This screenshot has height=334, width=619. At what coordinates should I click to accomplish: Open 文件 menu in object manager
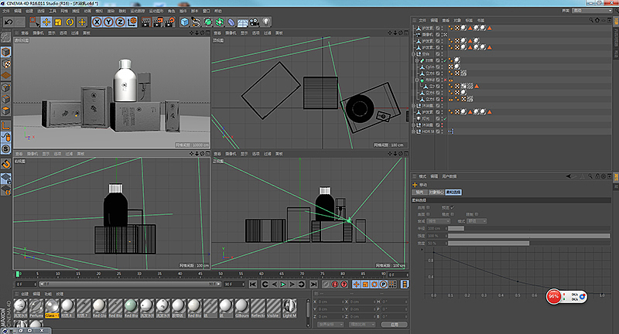tap(422, 19)
